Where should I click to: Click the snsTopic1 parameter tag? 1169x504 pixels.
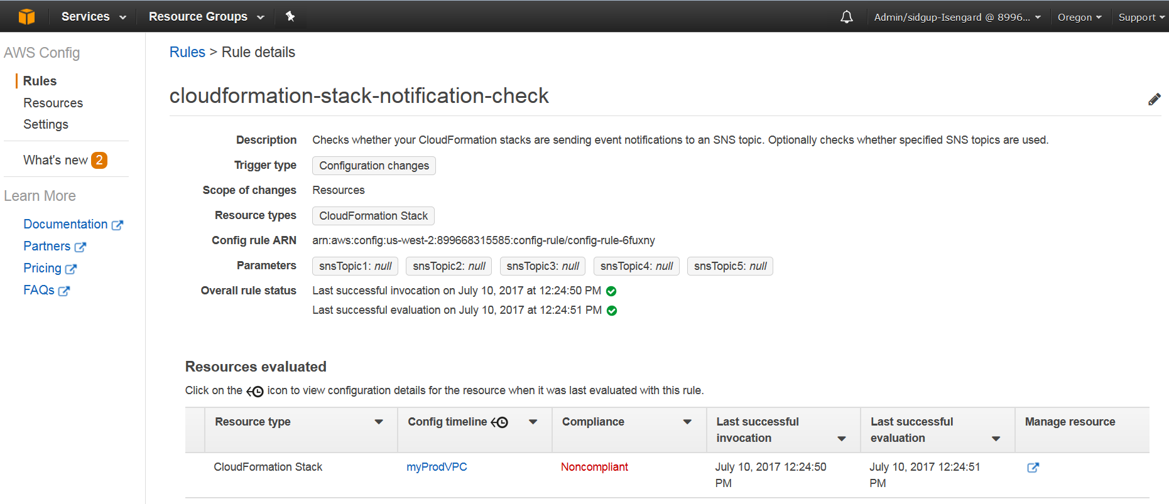click(x=355, y=266)
